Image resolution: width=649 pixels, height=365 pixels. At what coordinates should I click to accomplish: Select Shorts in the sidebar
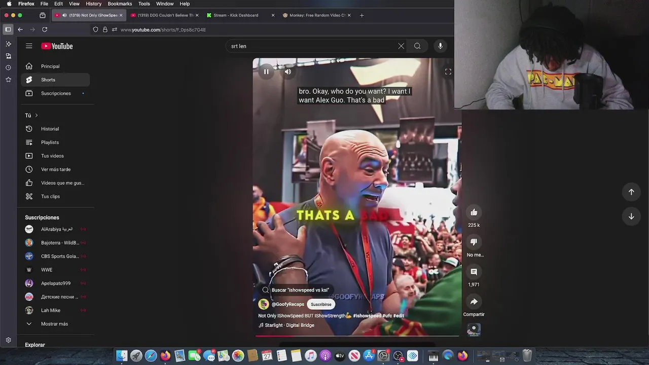(x=55, y=80)
